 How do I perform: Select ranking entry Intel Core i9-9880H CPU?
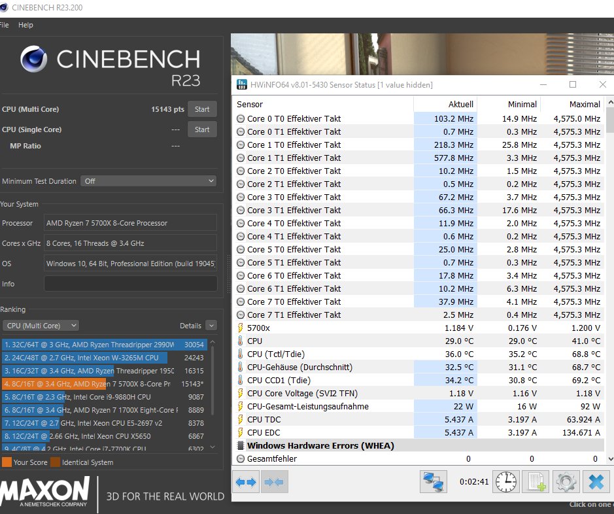coord(105,397)
